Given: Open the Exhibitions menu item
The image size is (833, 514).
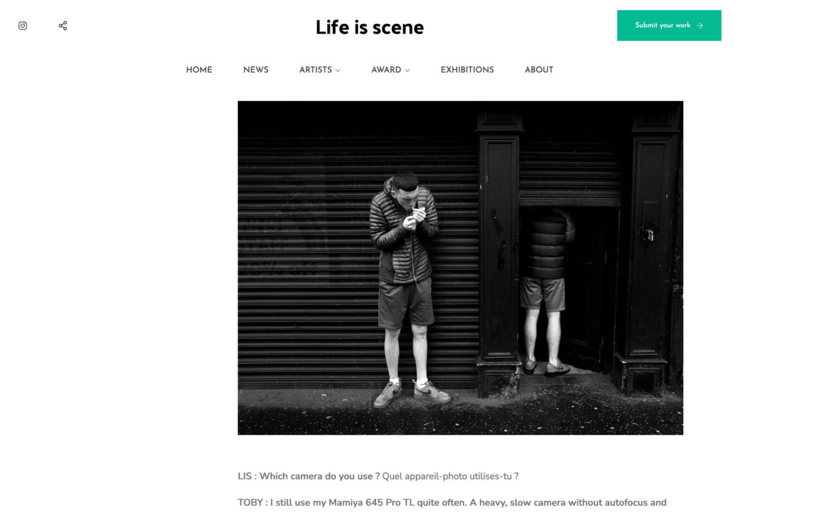Looking at the screenshot, I should coord(467,70).
